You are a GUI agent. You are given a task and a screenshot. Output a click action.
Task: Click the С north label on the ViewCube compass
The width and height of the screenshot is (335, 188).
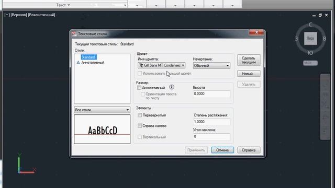[310, 25]
